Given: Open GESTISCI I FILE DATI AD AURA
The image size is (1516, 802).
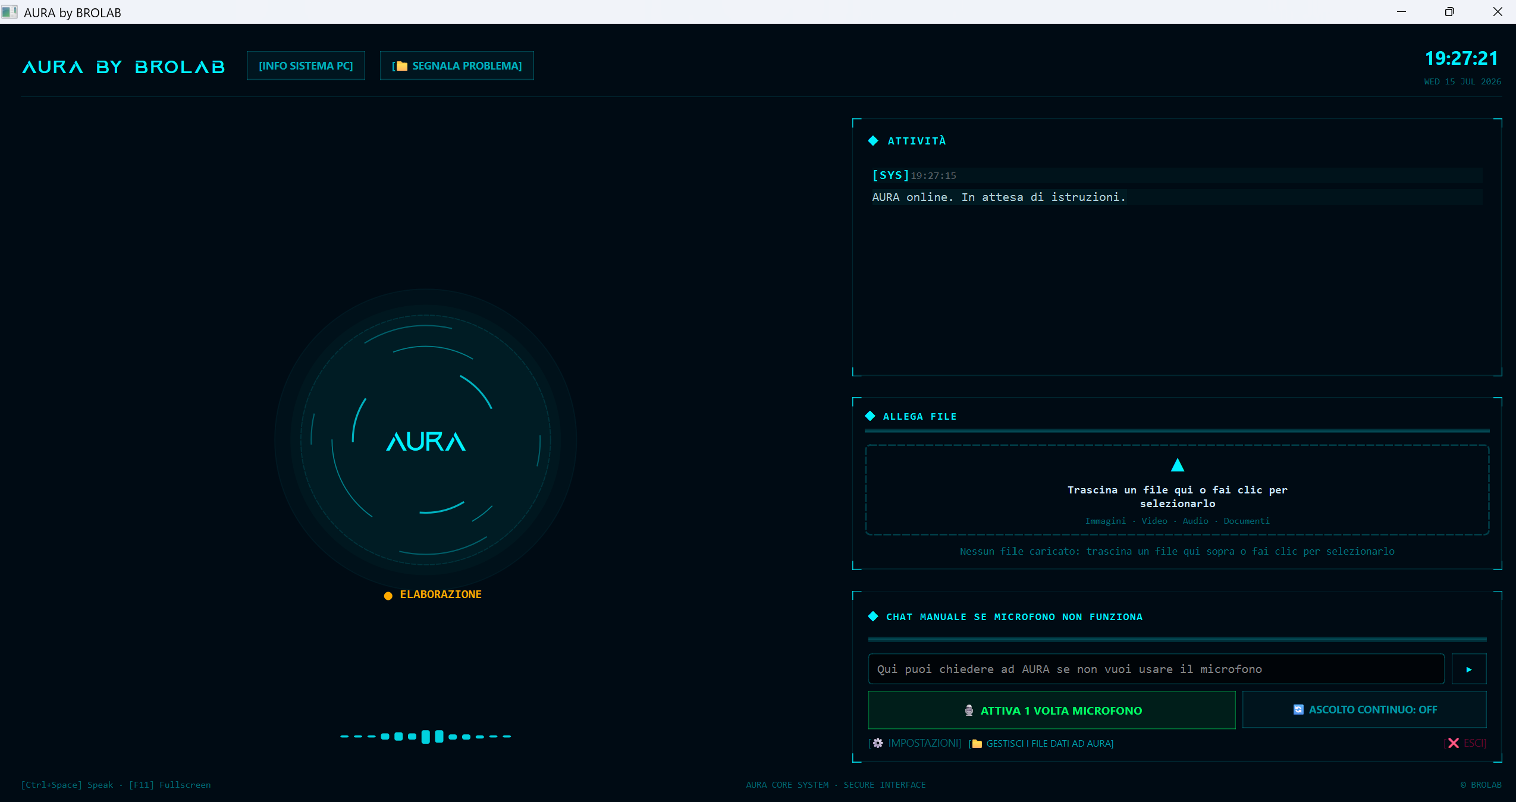Looking at the screenshot, I should click(x=1041, y=744).
